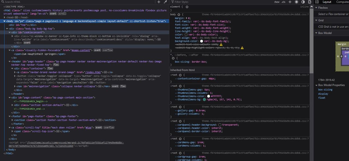Switch to the Computed tab
This screenshot has height=161, width=349.
coord(342,2)
